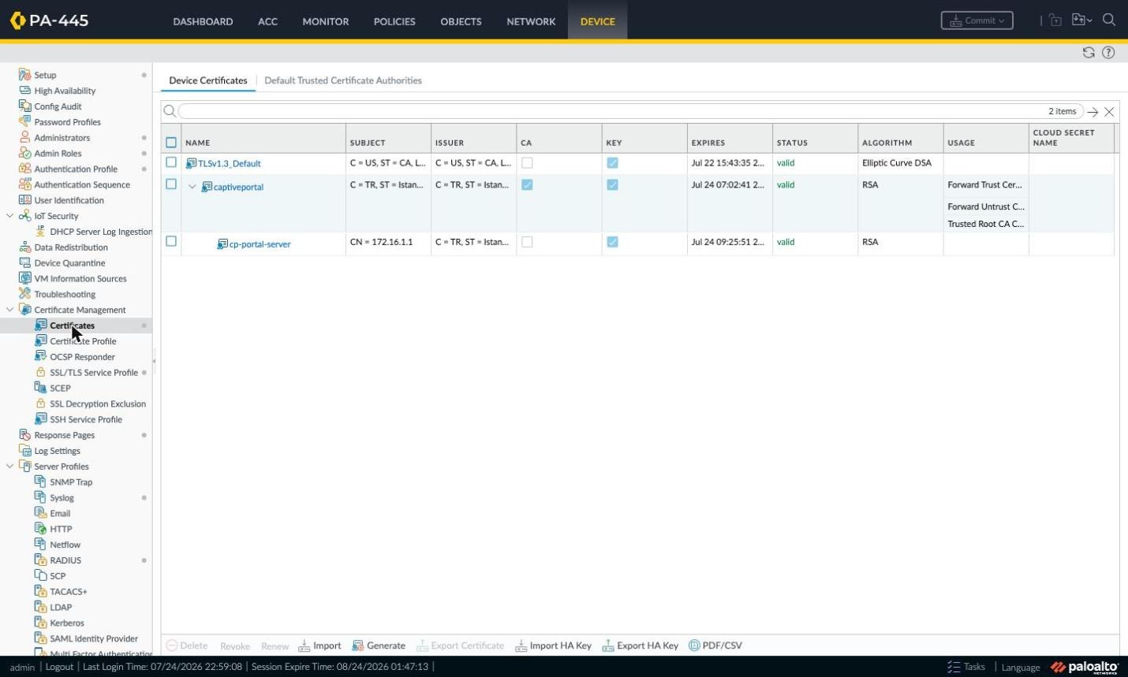The width and height of the screenshot is (1128, 677).
Task: Click the Generate button
Action: (379, 645)
